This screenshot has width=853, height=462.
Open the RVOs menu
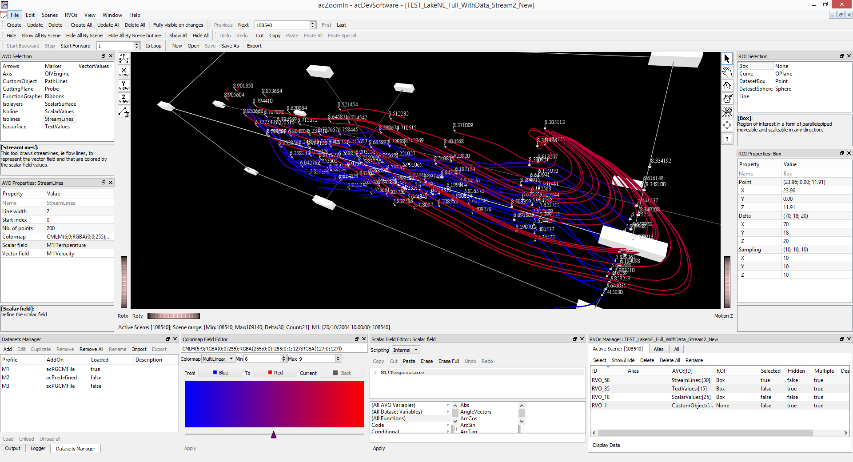71,15
